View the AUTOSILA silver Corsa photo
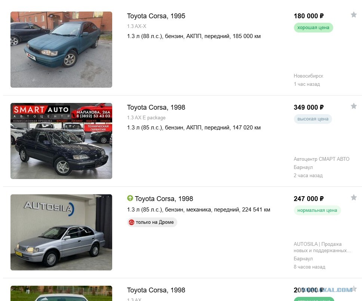 pyautogui.click(x=61, y=232)
